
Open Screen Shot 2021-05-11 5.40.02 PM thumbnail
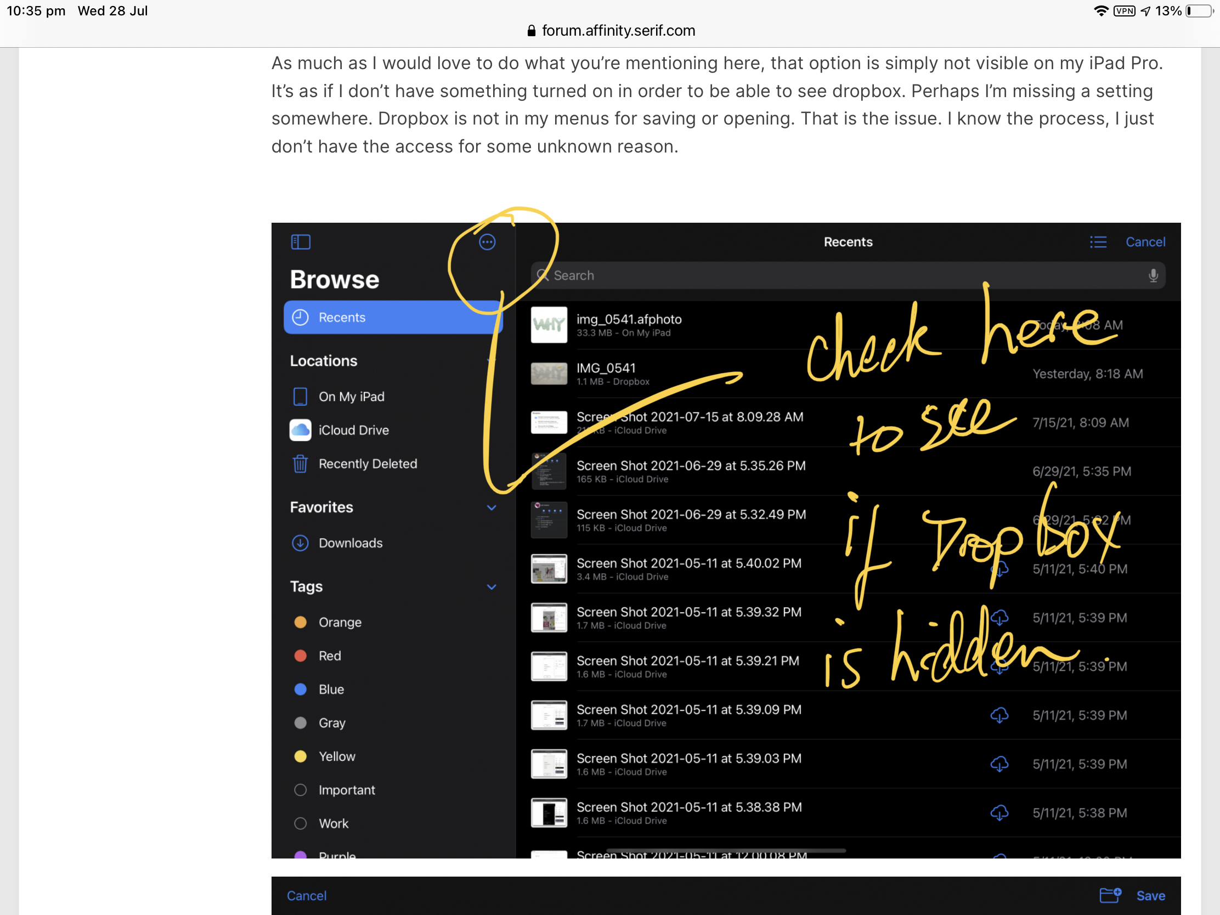(x=548, y=569)
